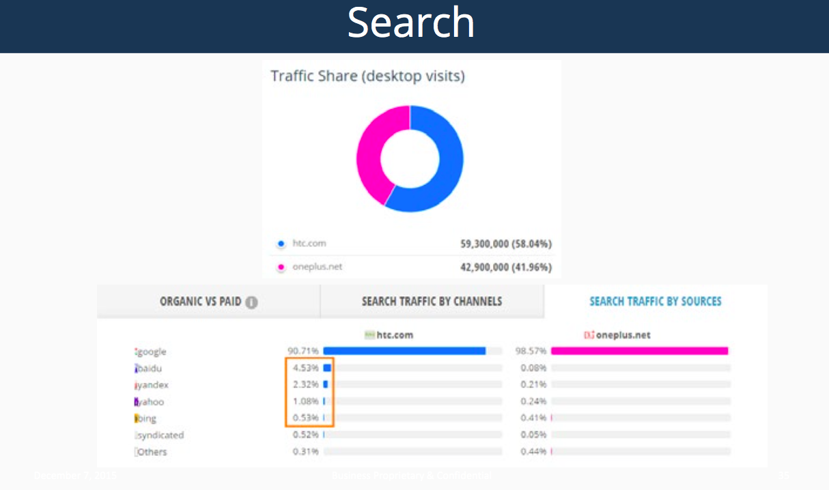This screenshot has width=829, height=490.
Task: Select the Others source label
Action: pos(153,452)
